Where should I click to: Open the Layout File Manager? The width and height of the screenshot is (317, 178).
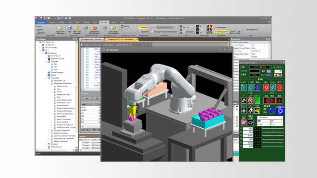pos(60,30)
